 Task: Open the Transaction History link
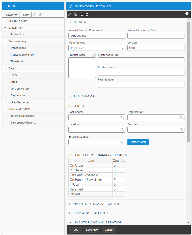(x=22, y=55)
